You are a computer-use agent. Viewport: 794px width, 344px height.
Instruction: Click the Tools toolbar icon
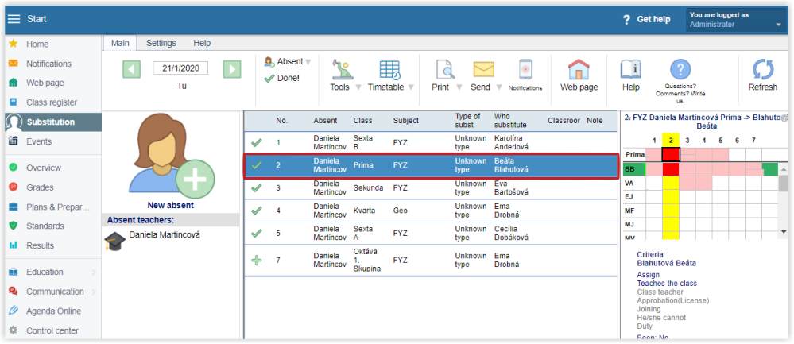coord(343,70)
